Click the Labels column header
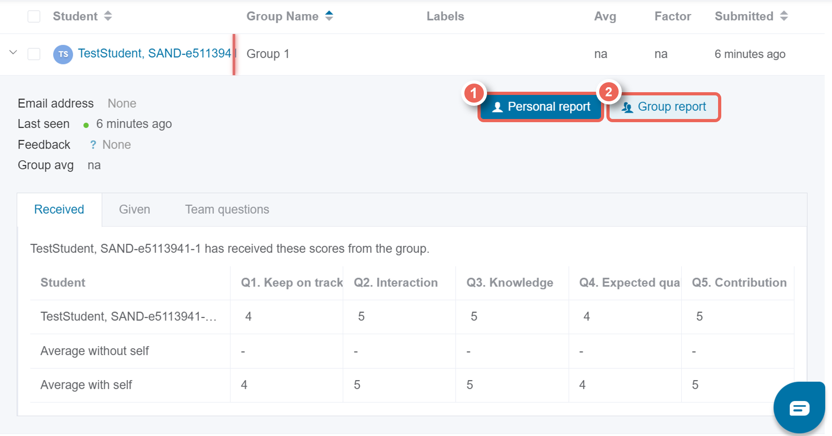The height and width of the screenshot is (436, 832). (445, 16)
